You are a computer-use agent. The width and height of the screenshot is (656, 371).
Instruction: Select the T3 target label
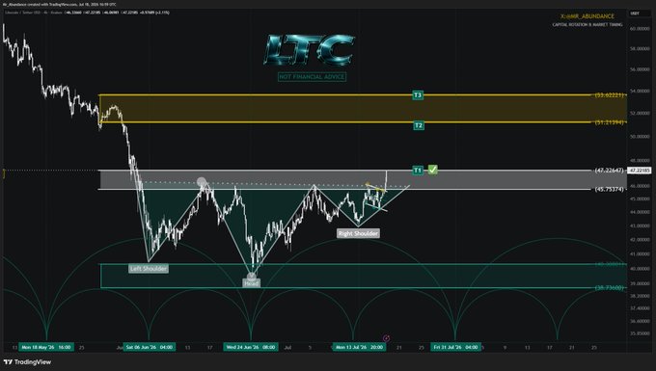click(418, 95)
